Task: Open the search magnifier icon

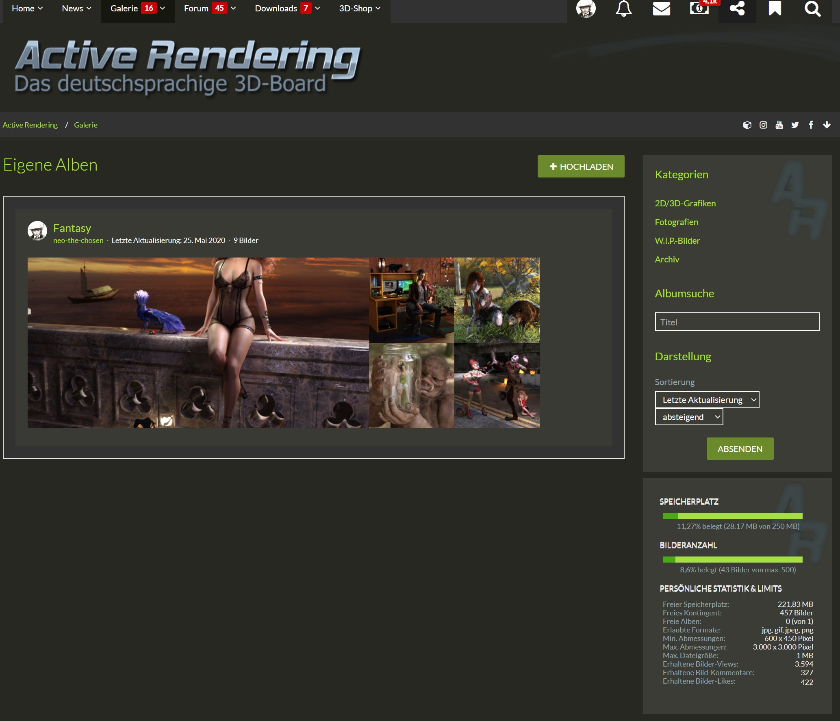Action: (812, 8)
